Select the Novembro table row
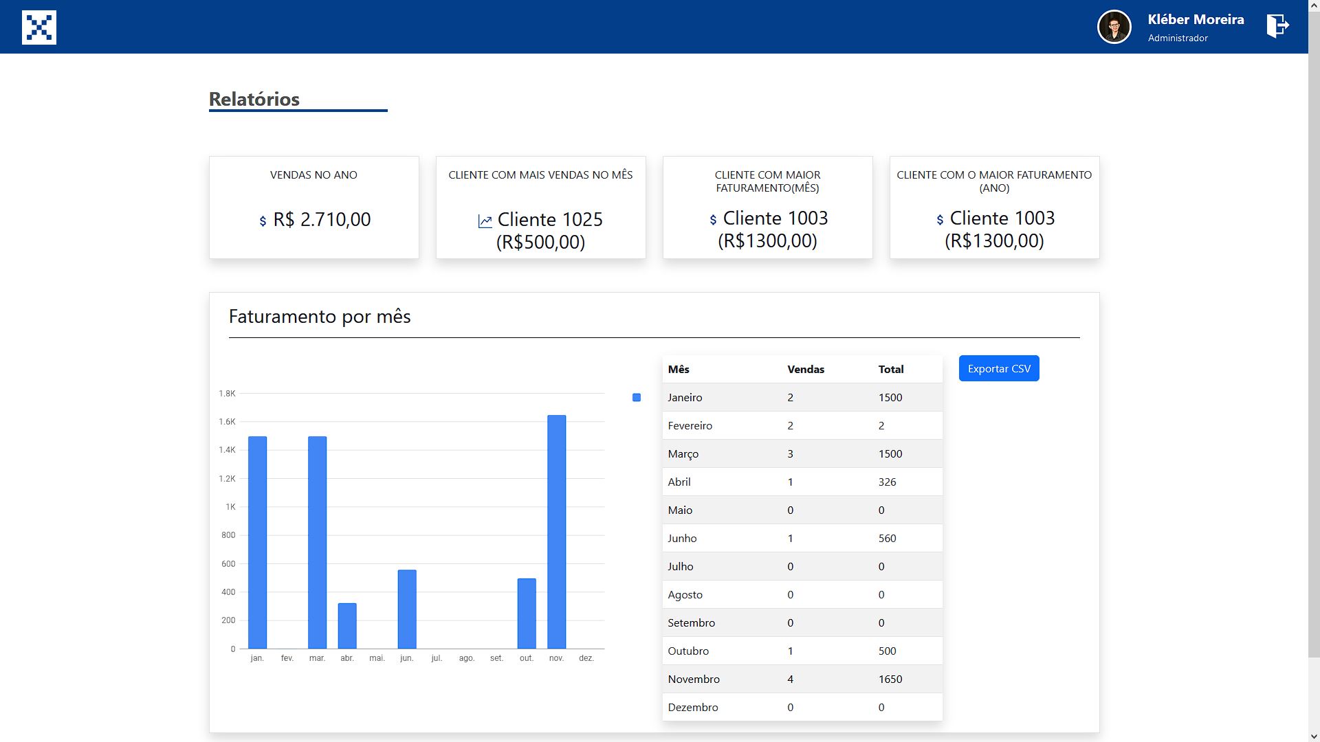This screenshot has height=742, width=1320. point(802,679)
